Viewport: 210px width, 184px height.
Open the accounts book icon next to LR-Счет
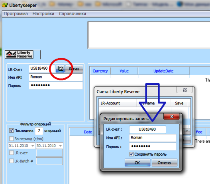tap(60, 69)
